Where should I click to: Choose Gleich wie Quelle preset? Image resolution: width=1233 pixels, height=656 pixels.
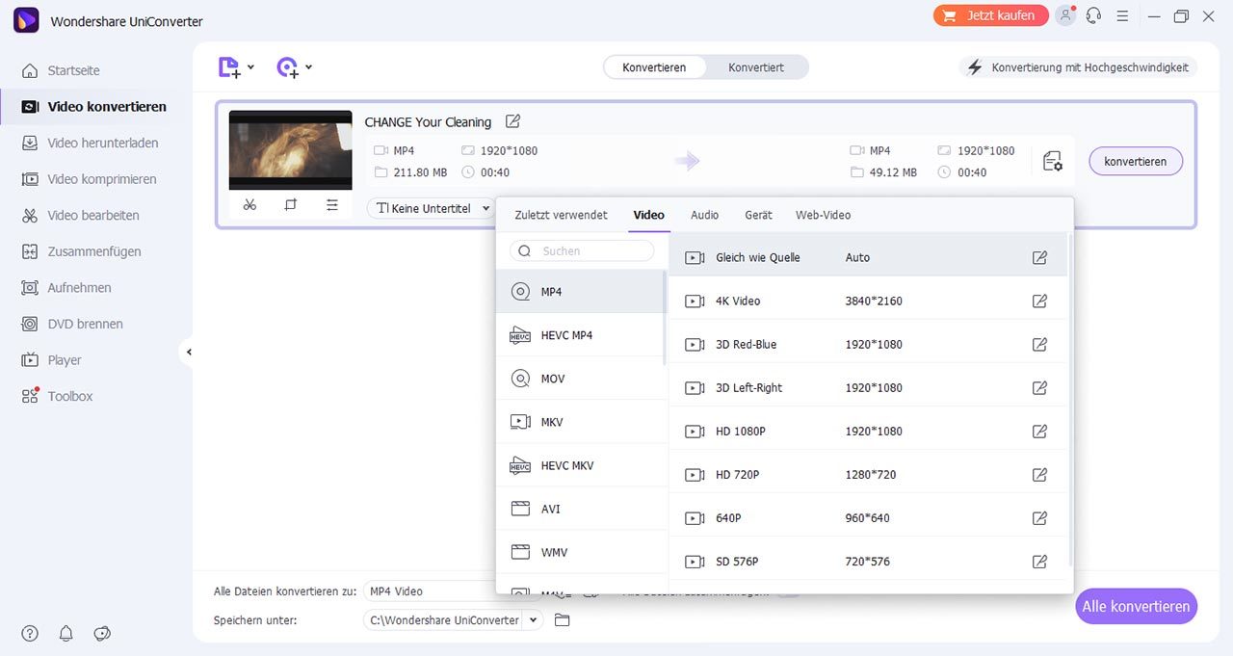[867, 257]
